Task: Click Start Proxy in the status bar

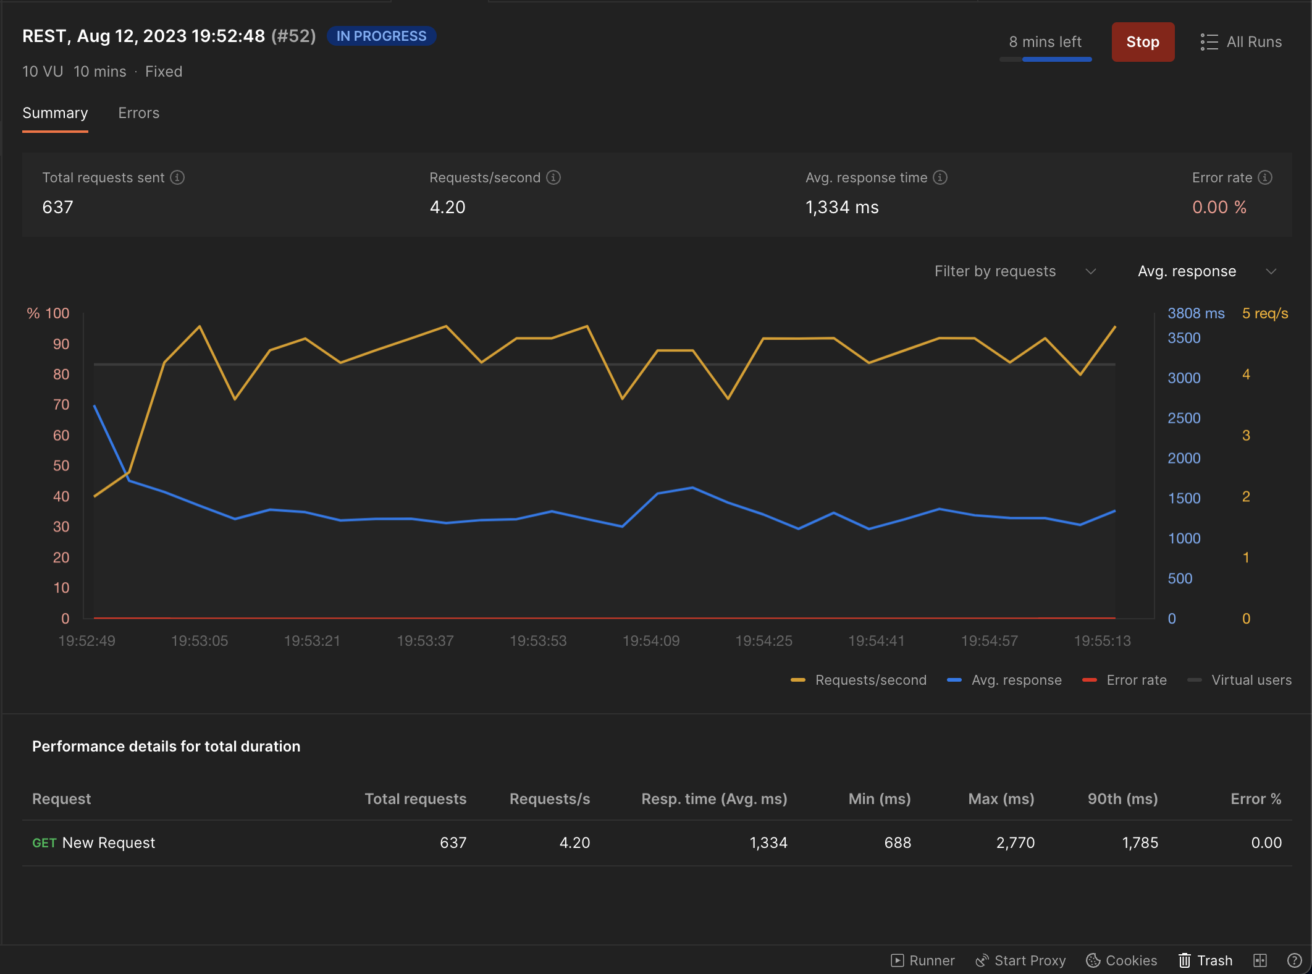Action: click(x=1020, y=960)
